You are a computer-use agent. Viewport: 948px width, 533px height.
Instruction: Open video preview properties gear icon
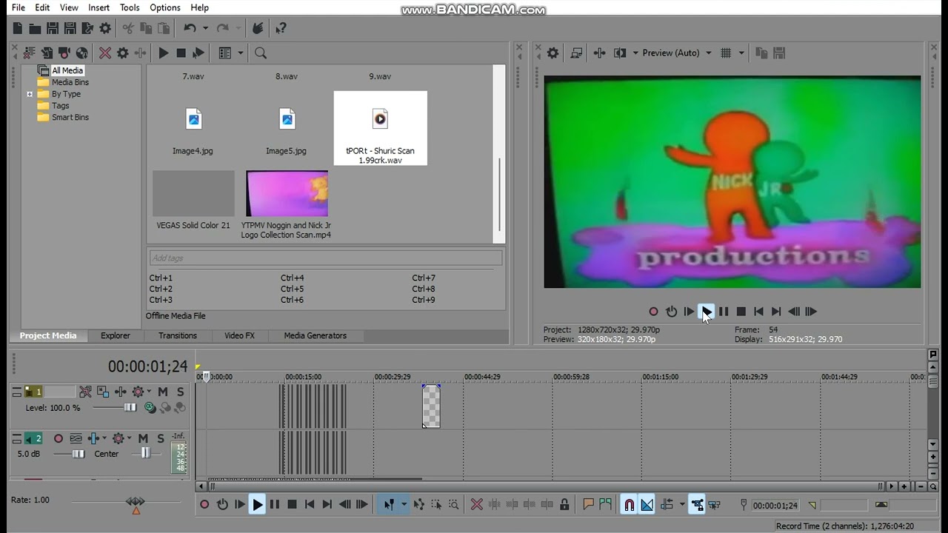pyautogui.click(x=553, y=53)
